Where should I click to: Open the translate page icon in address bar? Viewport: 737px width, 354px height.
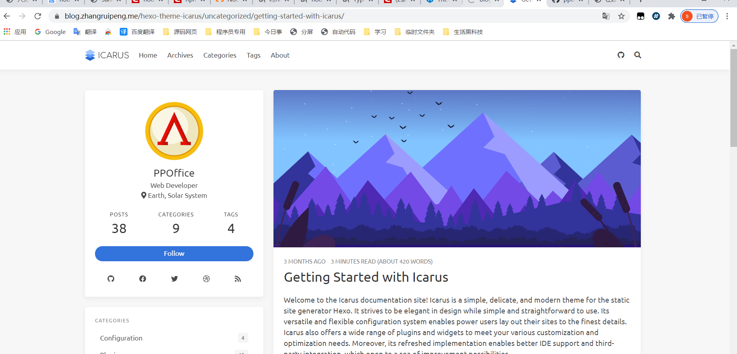tap(606, 16)
